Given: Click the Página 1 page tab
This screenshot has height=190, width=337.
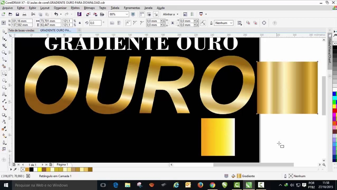Looking at the screenshot, I should point(62,165).
